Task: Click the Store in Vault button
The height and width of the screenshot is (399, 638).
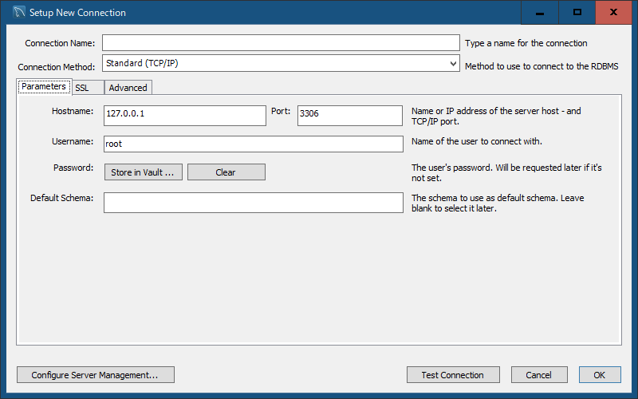Action: [144, 172]
